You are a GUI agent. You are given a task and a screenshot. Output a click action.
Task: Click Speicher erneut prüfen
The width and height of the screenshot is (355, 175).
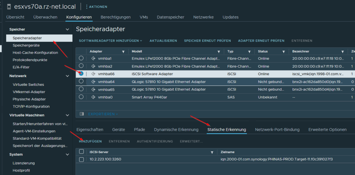(207, 41)
